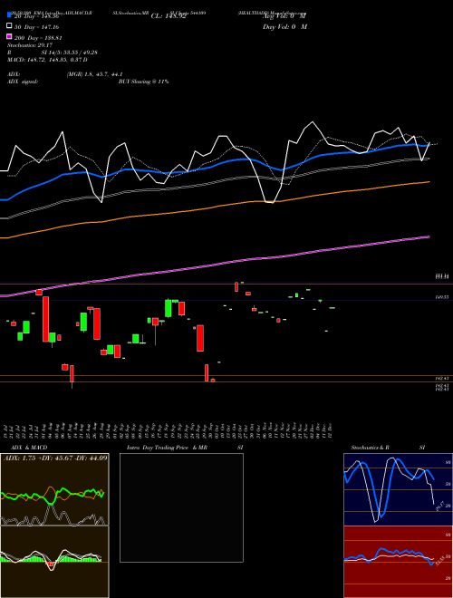This screenshot has height=598, width=453.
Task: Click the 'Stochastics: 29.17' readout
Action: point(30,45)
